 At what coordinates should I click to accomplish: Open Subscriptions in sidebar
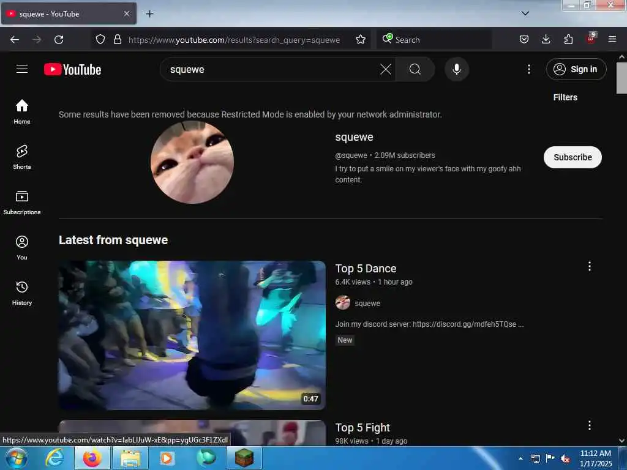(x=22, y=203)
